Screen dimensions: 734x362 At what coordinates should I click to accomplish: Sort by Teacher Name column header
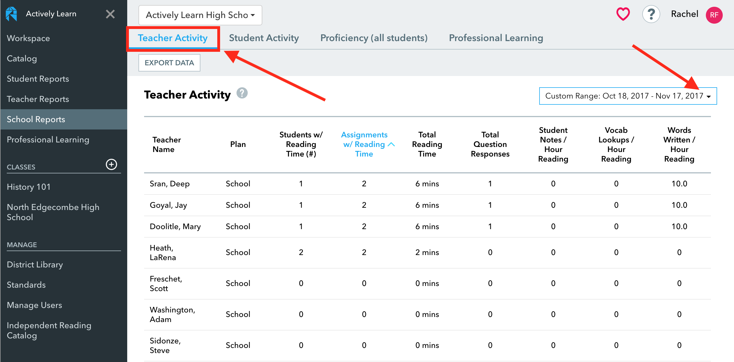tap(166, 144)
